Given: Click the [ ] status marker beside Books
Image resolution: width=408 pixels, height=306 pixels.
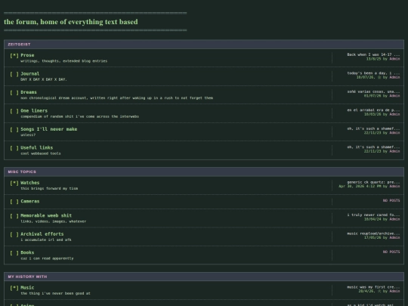Looking at the screenshot, I should click(x=14, y=252).
